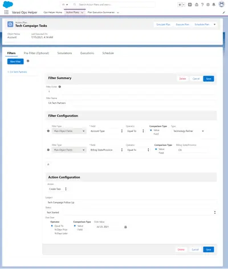The image size is (228, 269).
Task: Remove the Account Type filter row
Action: [x=48, y=131]
